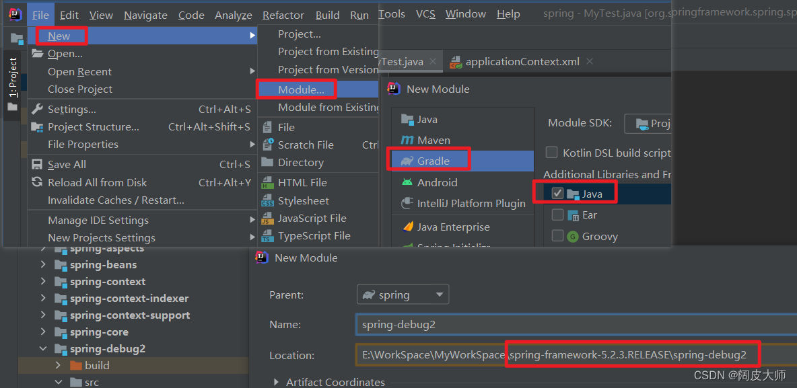Expand the Open Recent submenu
Screen dimensions: 797x388
(x=142, y=71)
